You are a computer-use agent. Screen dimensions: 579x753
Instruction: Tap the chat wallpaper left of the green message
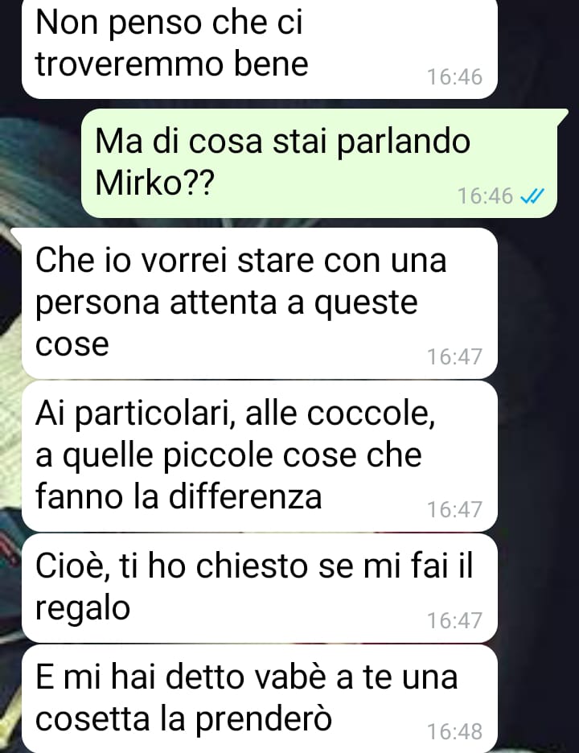(x=40, y=163)
